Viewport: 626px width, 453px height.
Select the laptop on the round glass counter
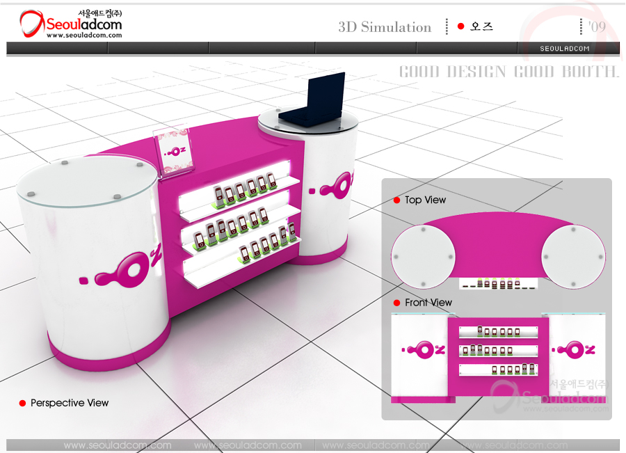coord(322,100)
